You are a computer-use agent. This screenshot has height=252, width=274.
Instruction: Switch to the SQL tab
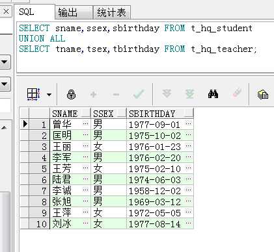34,12
